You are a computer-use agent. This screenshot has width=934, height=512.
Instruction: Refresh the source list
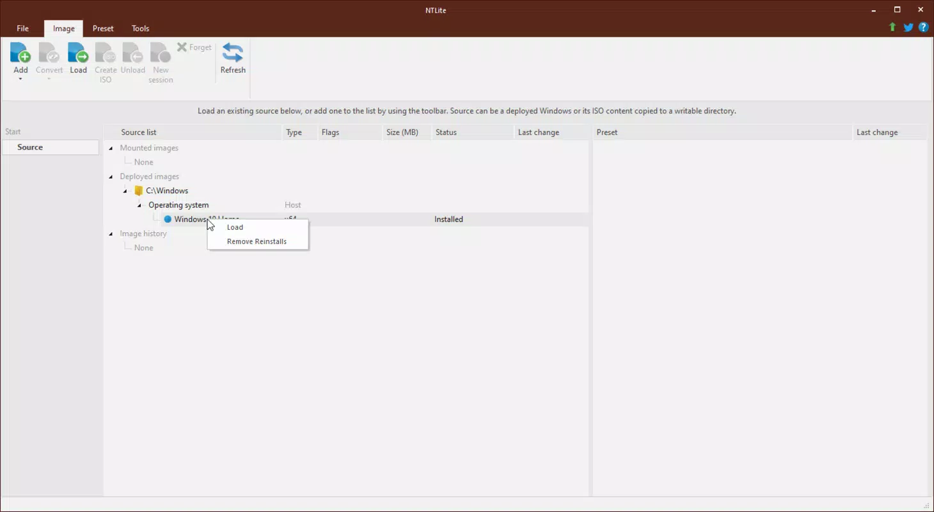pos(233,59)
